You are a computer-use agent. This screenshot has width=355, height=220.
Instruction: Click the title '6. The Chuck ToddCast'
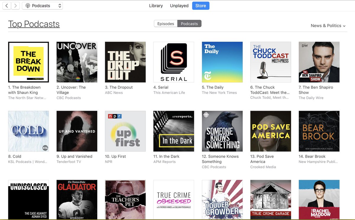[270, 90]
